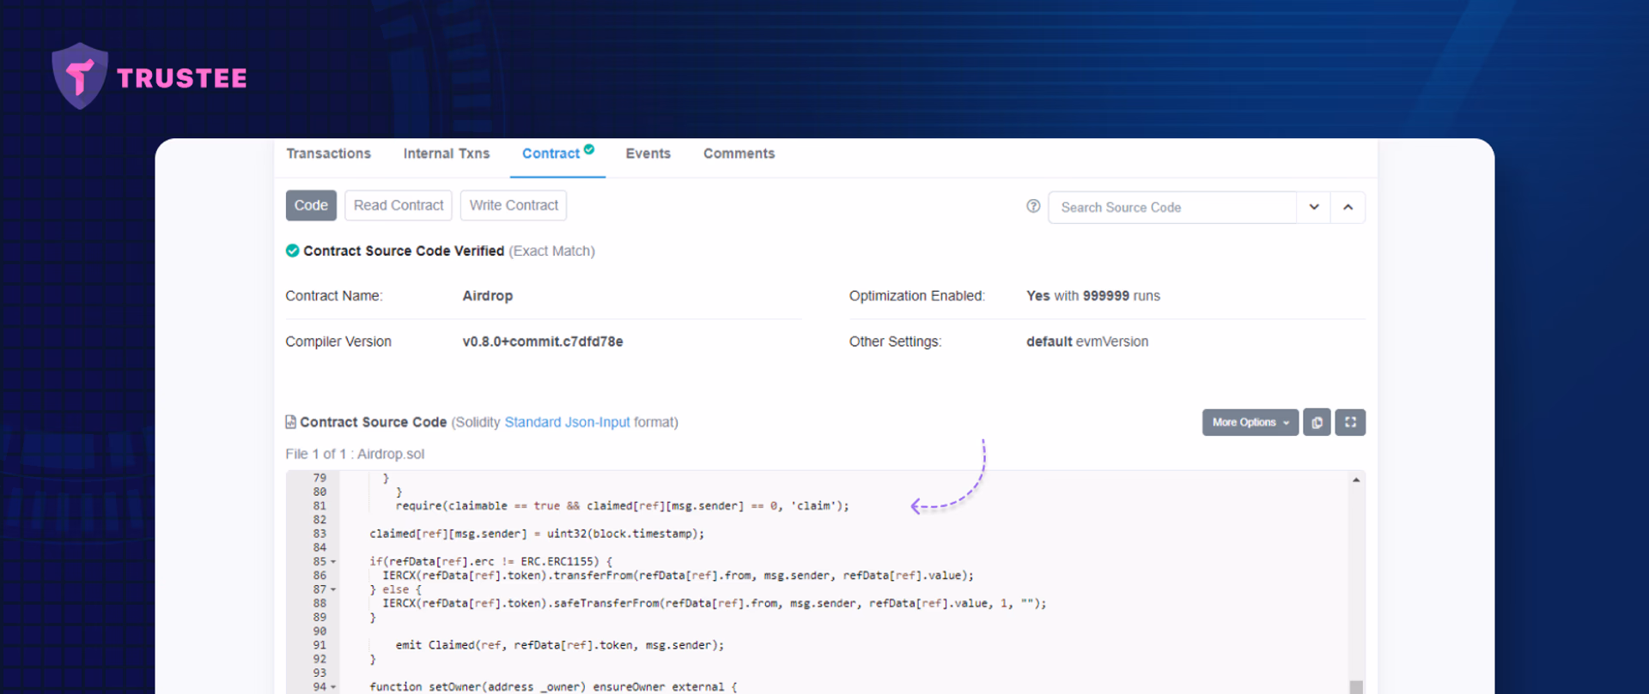Screen dimensions: 1649x694
Task: Click the safeTransferFrom call on line 88
Action: [715, 604]
